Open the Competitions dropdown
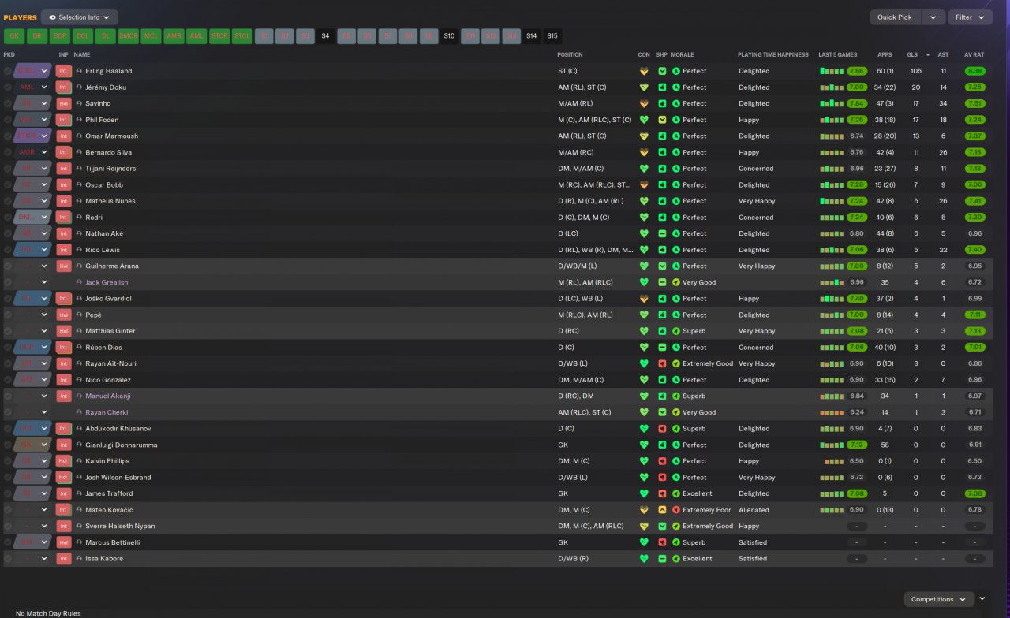1010x618 pixels. (x=939, y=599)
